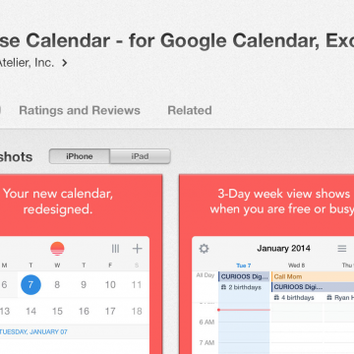Screen dimensions: 354x354
Task: Click the birthday gift icon next to 2 birthdays
Action: click(x=224, y=287)
